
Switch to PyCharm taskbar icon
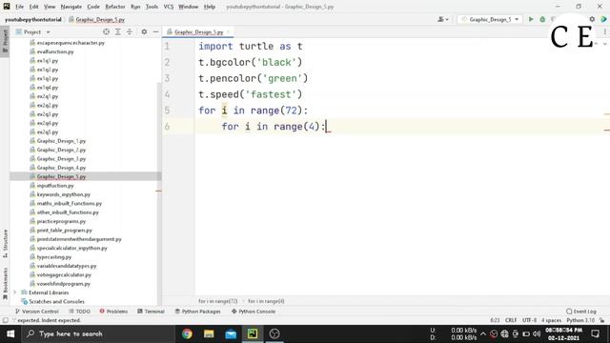253,333
